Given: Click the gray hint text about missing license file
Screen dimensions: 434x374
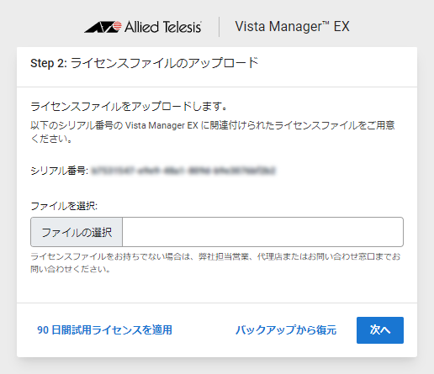Looking at the screenshot, I should (x=215, y=263).
